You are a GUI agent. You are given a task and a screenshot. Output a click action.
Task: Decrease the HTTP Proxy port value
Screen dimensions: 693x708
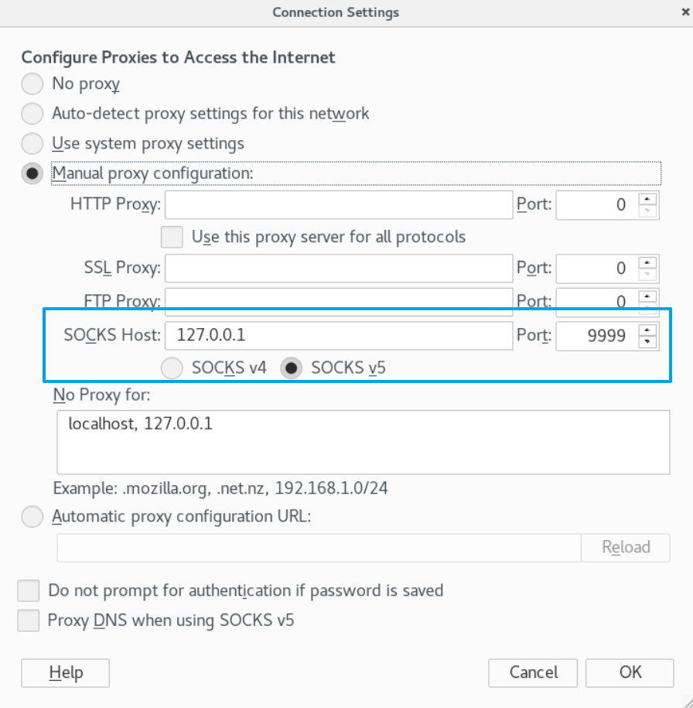[647, 211]
